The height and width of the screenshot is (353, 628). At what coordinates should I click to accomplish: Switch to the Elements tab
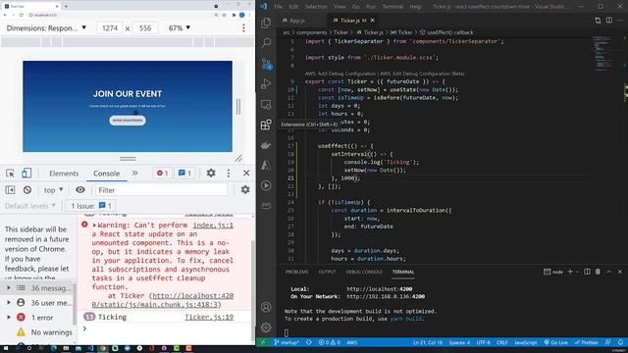click(64, 174)
